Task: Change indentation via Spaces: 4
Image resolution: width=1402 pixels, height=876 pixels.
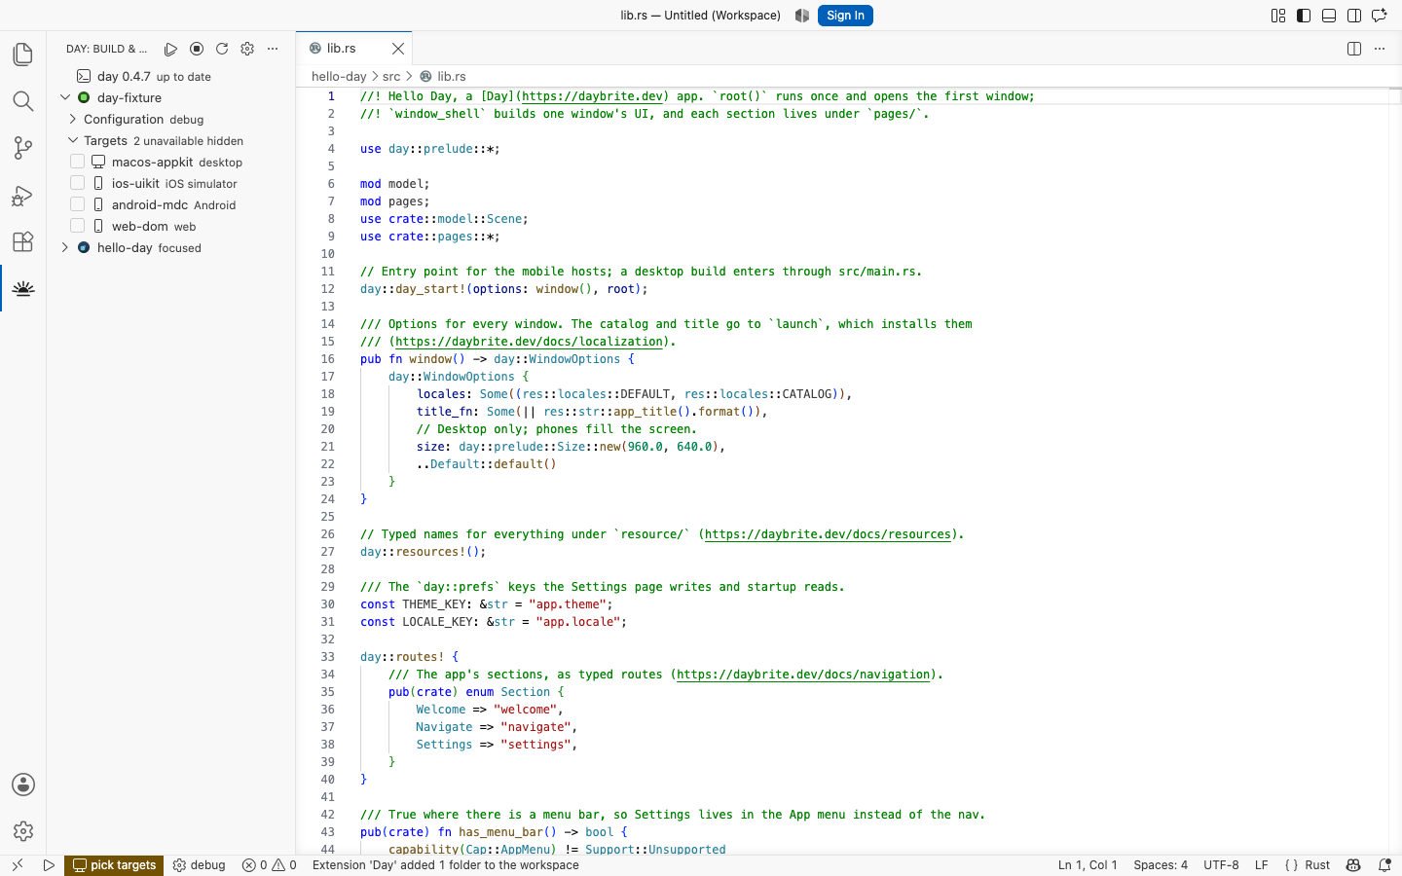Action: (x=1161, y=864)
